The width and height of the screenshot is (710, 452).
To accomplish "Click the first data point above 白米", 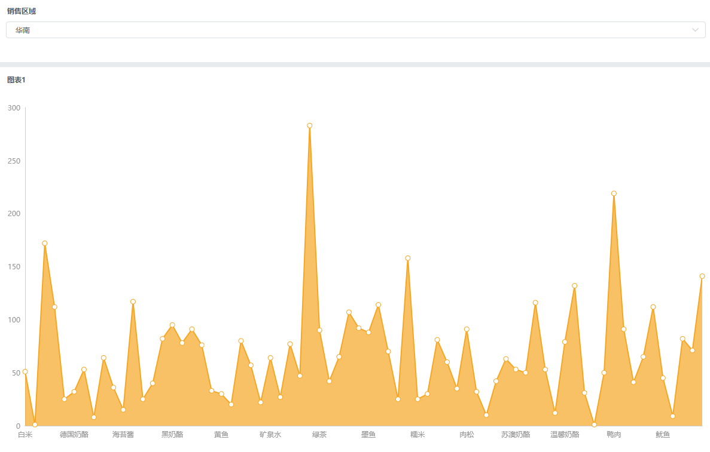I will click(25, 371).
